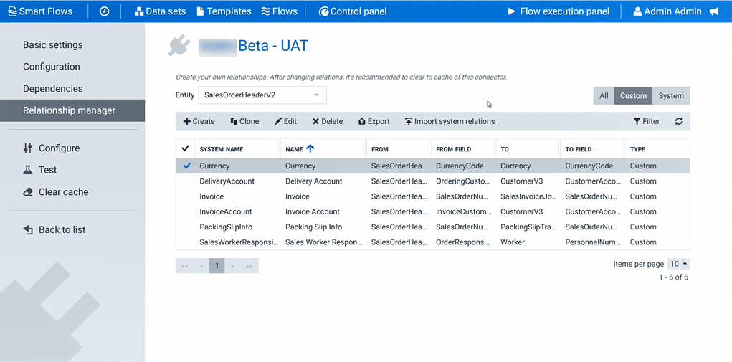Sort by SYSTEM NAME column header

(x=222, y=149)
